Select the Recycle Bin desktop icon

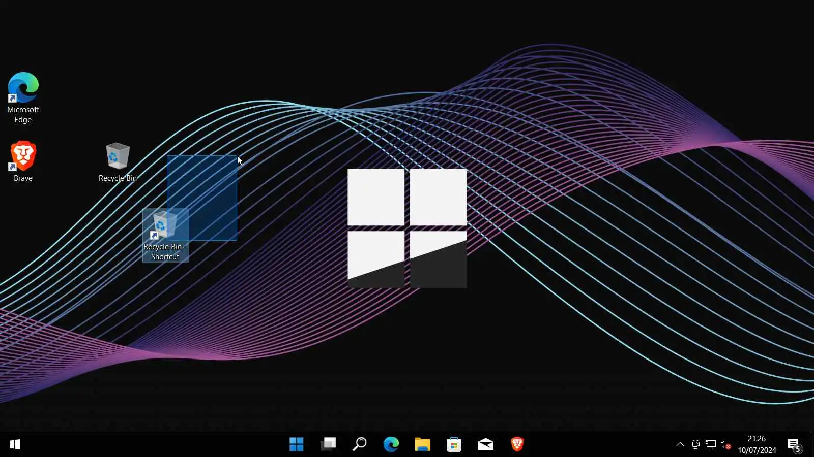(118, 162)
